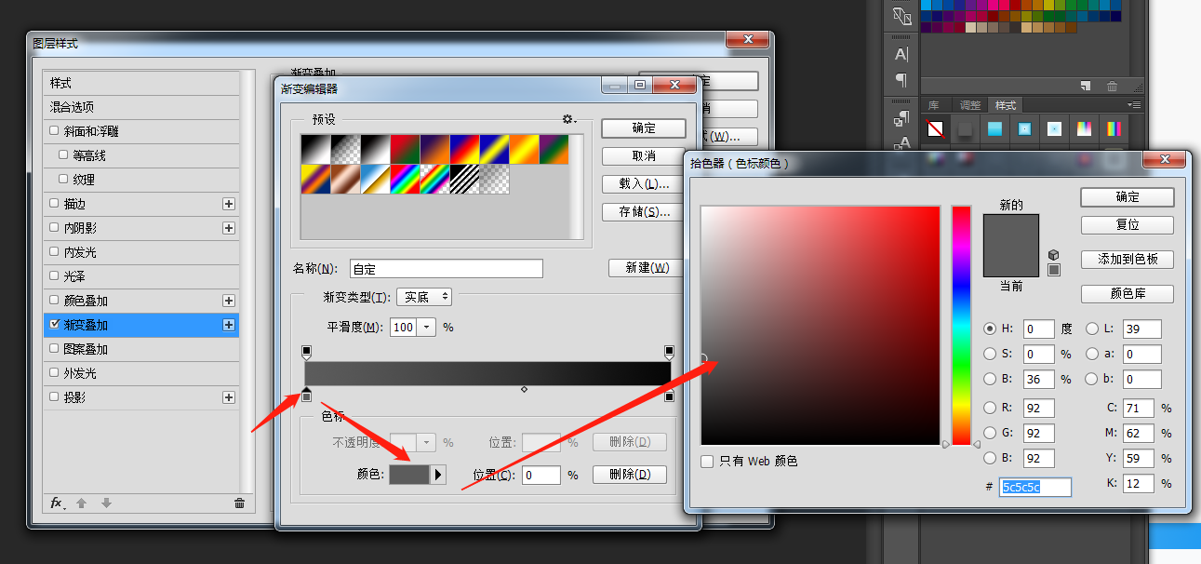The width and height of the screenshot is (1201, 564).
Task: Open the smoothness value dropdown arrow
Action: [426, 327]
